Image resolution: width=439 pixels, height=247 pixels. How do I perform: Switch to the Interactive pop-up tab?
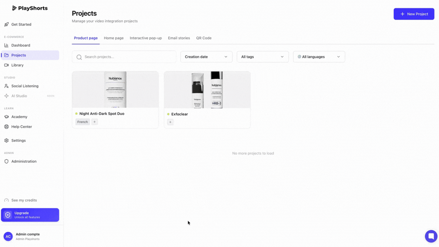pos(146,38)
